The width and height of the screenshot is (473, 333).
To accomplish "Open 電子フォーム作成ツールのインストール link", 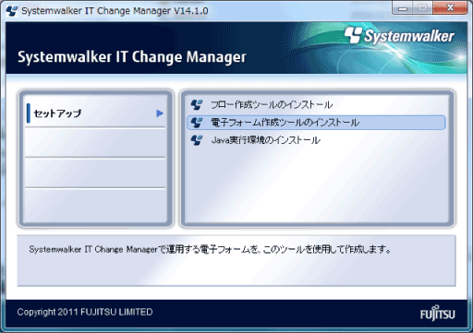I will pyautogui.click(x=285, y=123).
